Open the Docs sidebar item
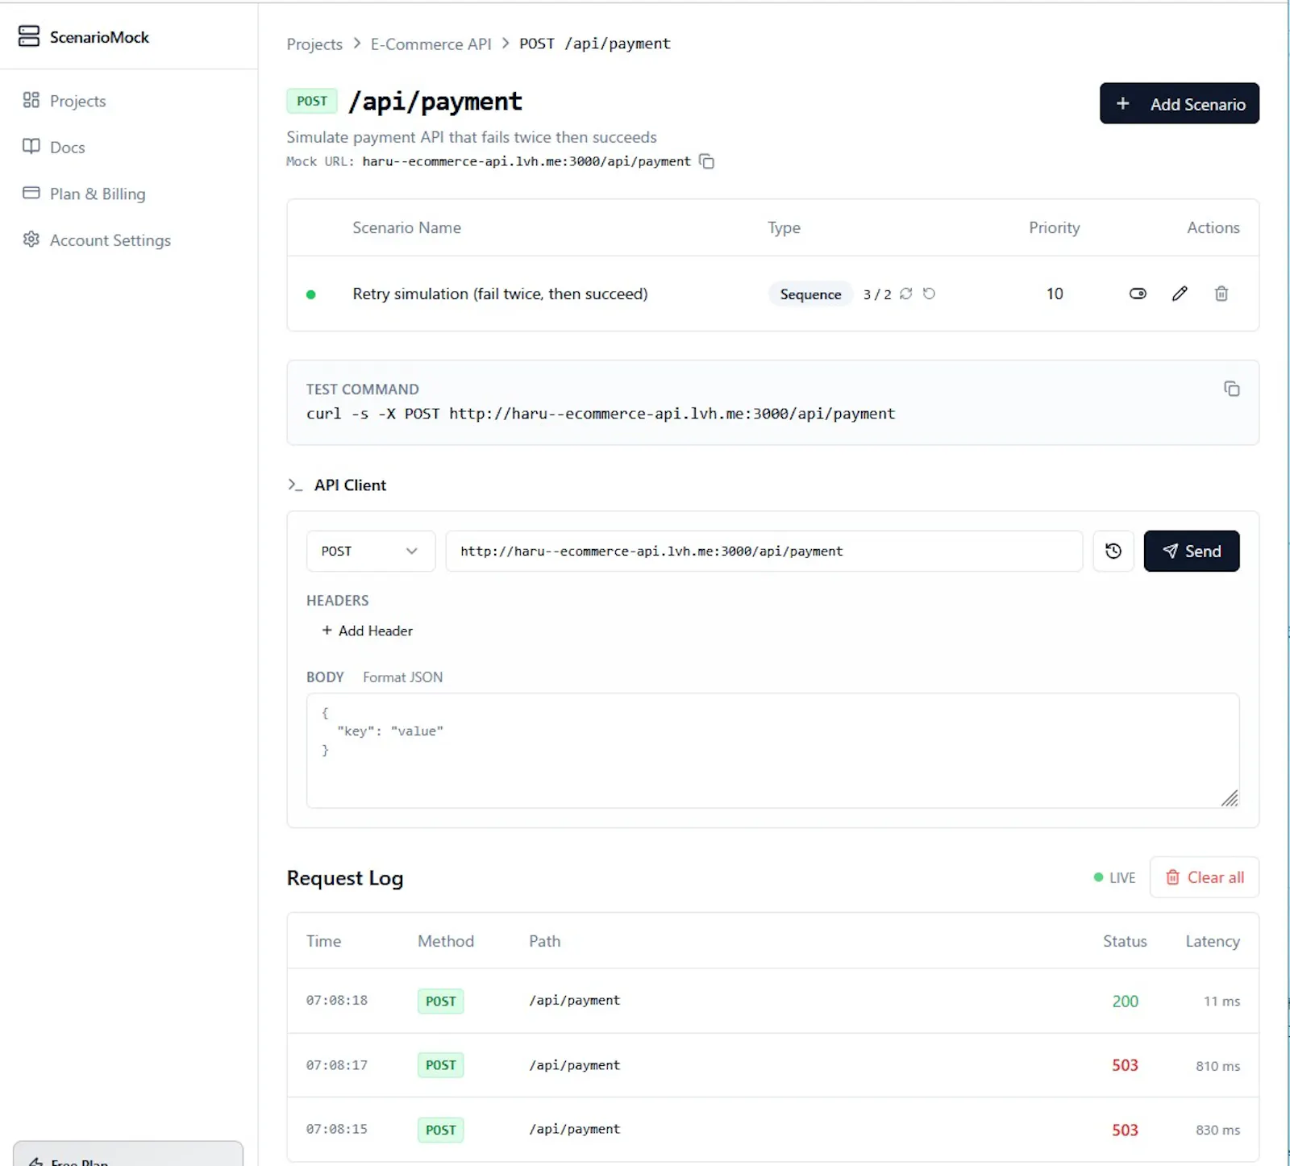Screen dimensions: 1290x1166 point(68,148)
